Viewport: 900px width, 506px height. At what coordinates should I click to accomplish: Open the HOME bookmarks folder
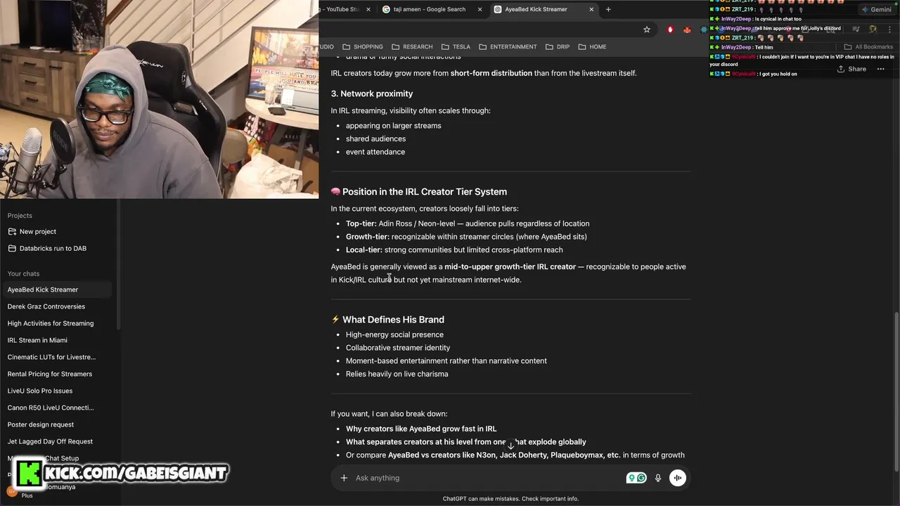click(592, 47)
